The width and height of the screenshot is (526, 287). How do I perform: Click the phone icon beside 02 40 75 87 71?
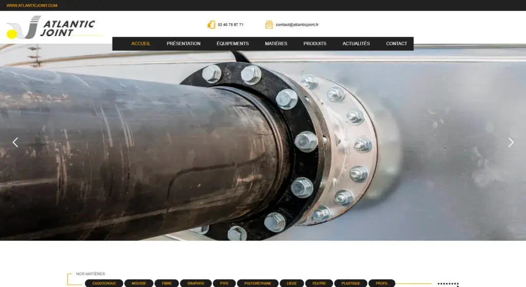click(x=211, y=25)
